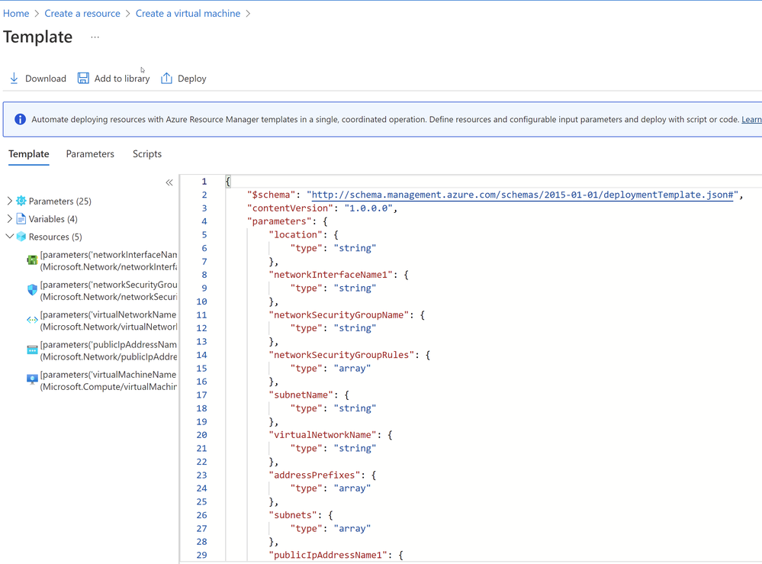Click the Learn more link in banner
This screenshot has width=762, height=564.
(751, 120)
